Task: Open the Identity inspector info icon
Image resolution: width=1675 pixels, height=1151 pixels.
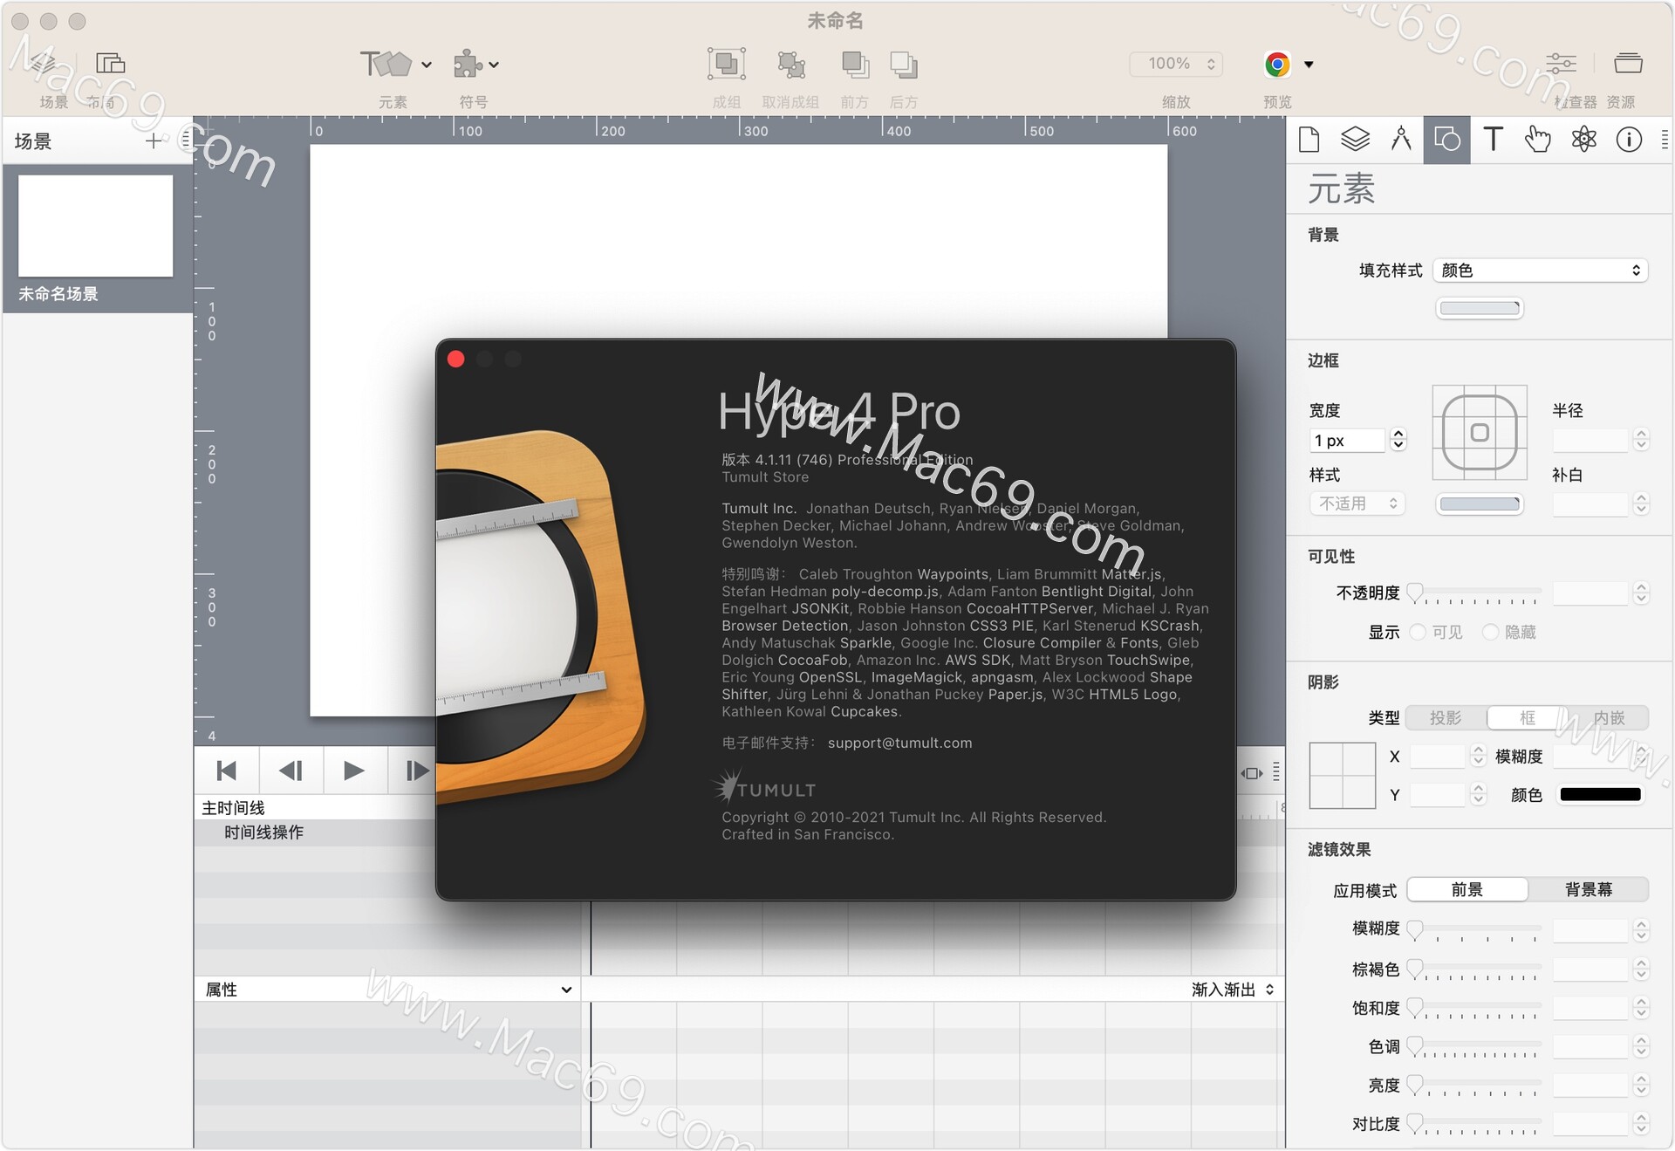Action: point(1629,140)
